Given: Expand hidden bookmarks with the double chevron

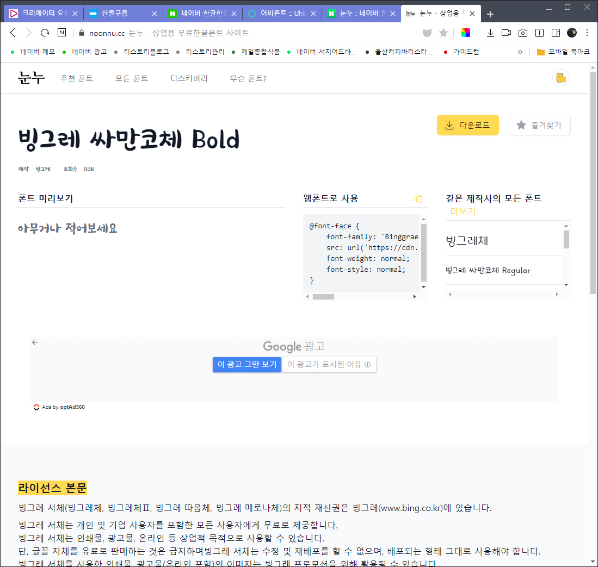Looking at the screenshot, I should tap(520, 52).
